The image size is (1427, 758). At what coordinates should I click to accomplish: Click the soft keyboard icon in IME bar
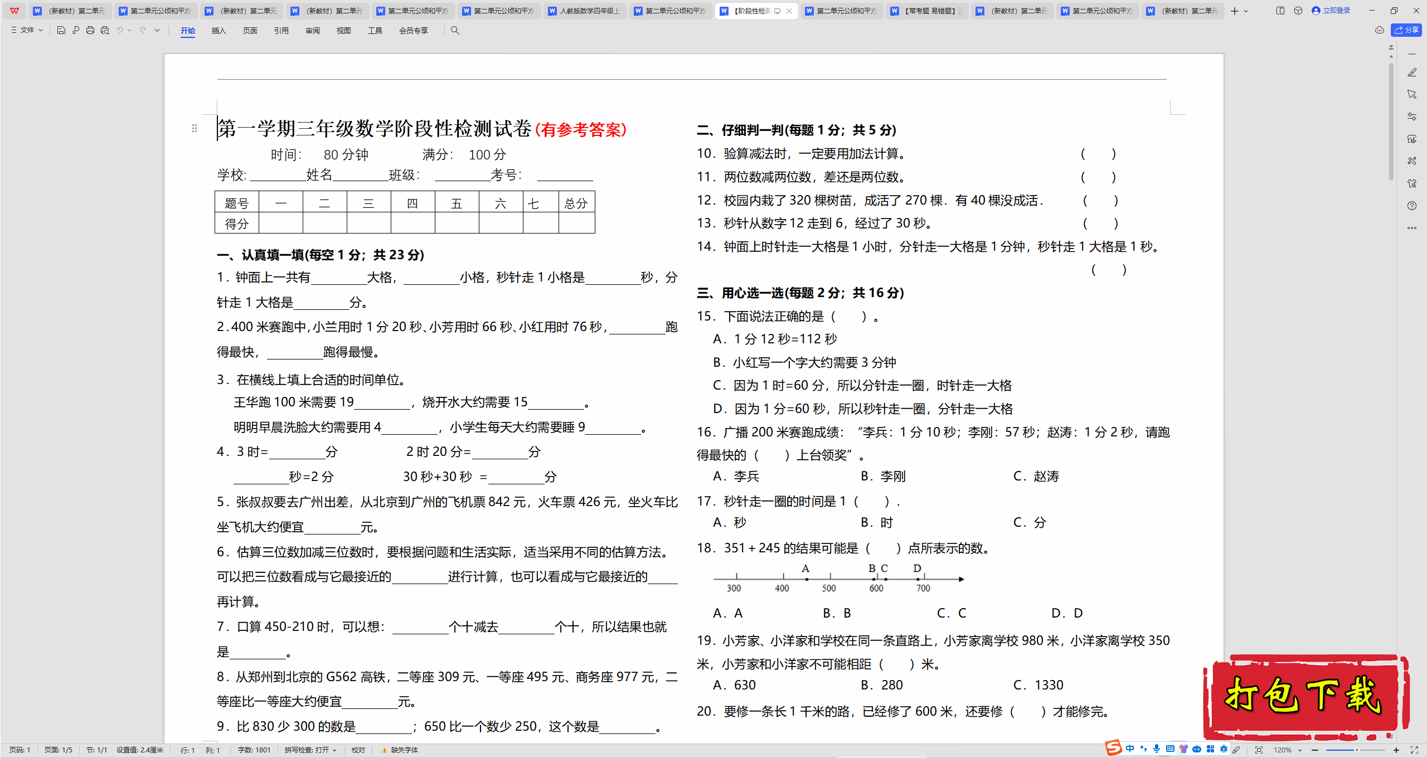tap(1170, 749)
